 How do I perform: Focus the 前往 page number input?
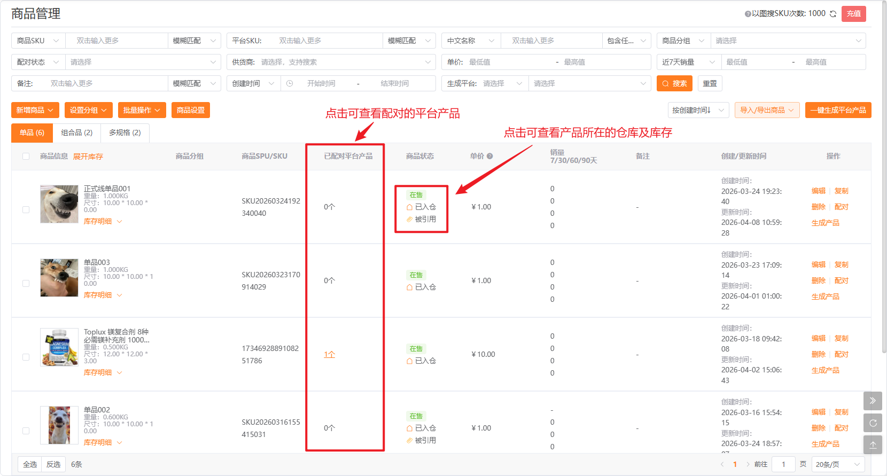click(783, 464)
